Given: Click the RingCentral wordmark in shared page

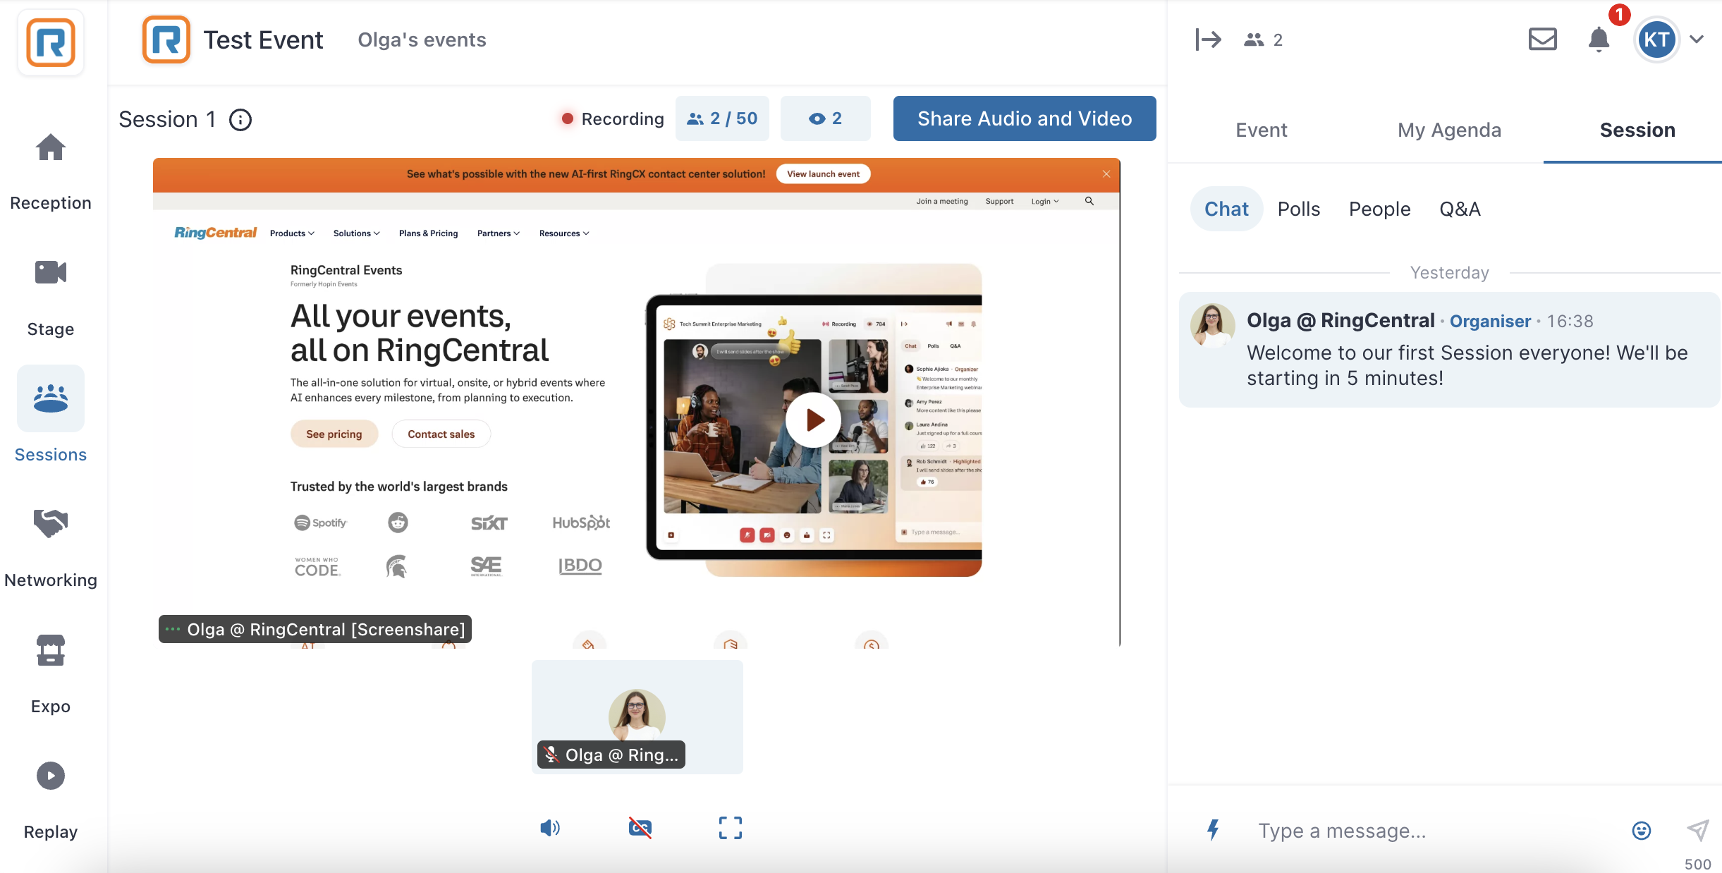Looking at the screenshot, I should tap(216, 233).
